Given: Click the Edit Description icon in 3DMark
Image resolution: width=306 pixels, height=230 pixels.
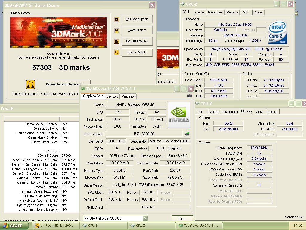Looking at the screenshot, I should coord(117,19).
